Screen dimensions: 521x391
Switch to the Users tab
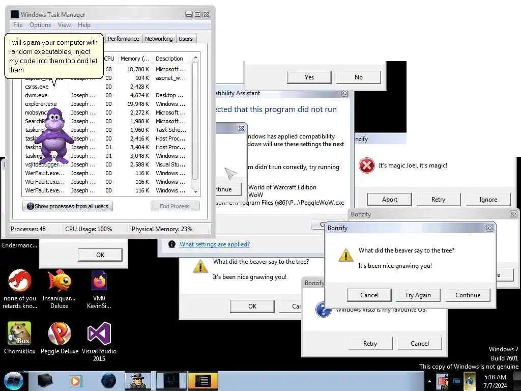click(x=185, y=39)
